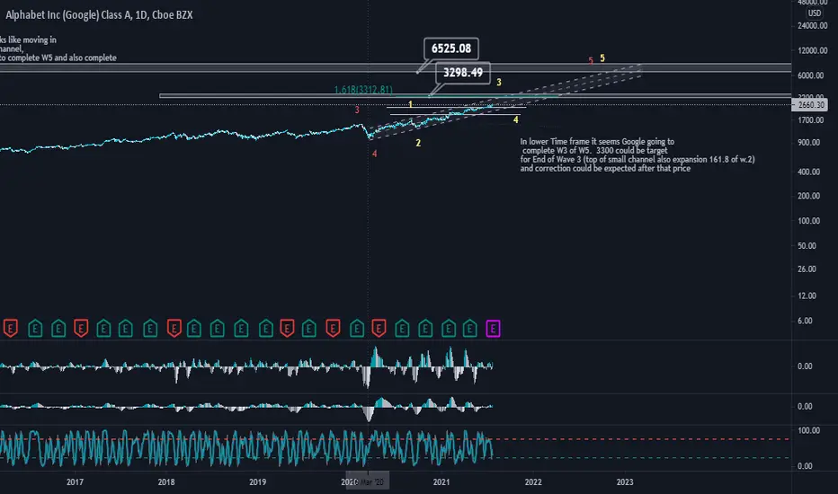Select the red wave label 3

pyautogui.click(x=357, y=110)
